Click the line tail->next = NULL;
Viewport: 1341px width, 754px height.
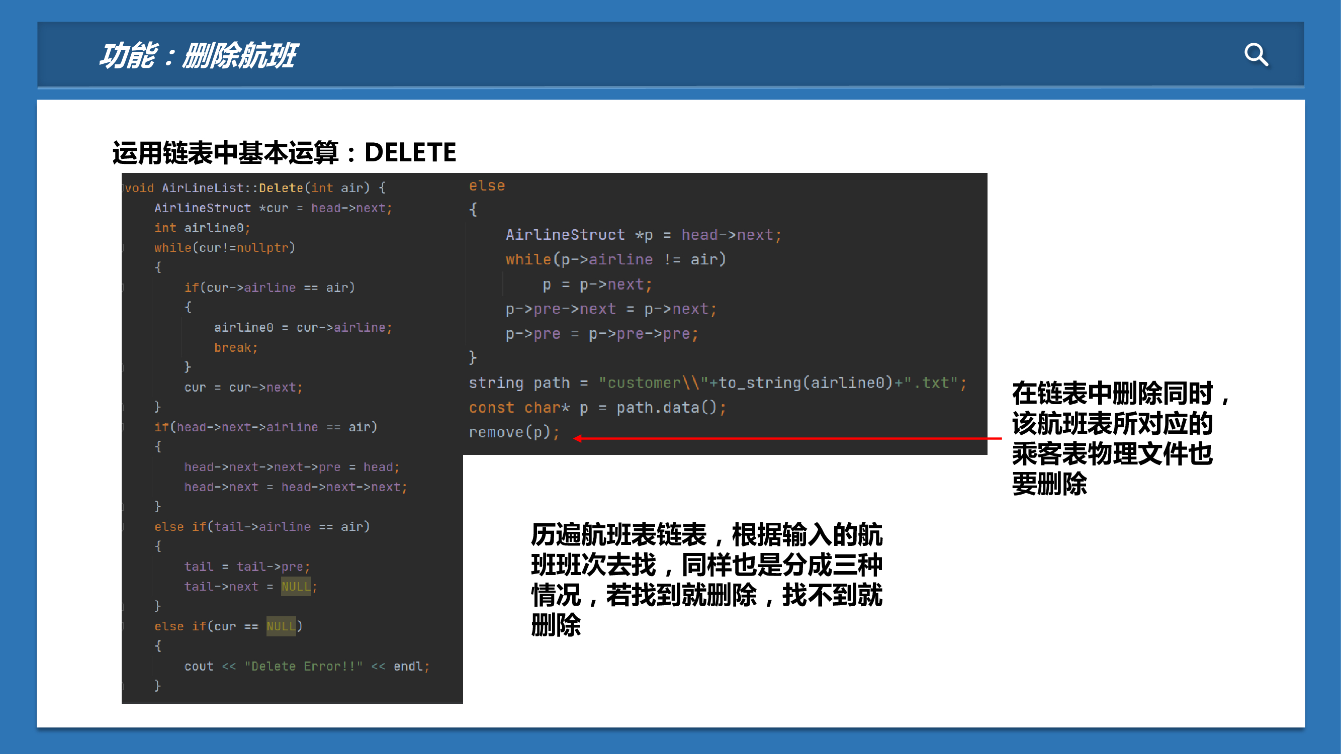250,587
